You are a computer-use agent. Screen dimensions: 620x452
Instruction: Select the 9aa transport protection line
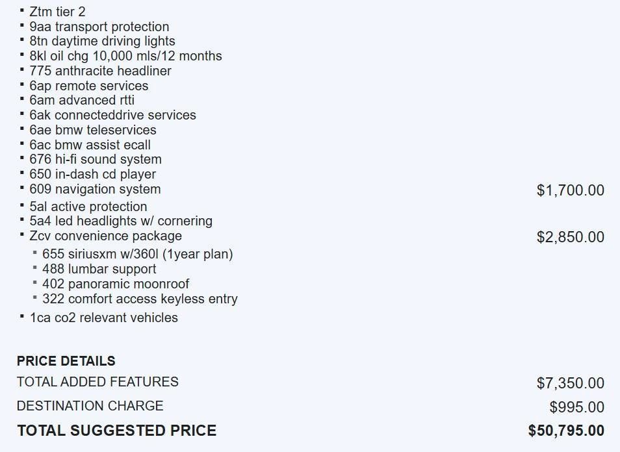(x=99, y=27)
